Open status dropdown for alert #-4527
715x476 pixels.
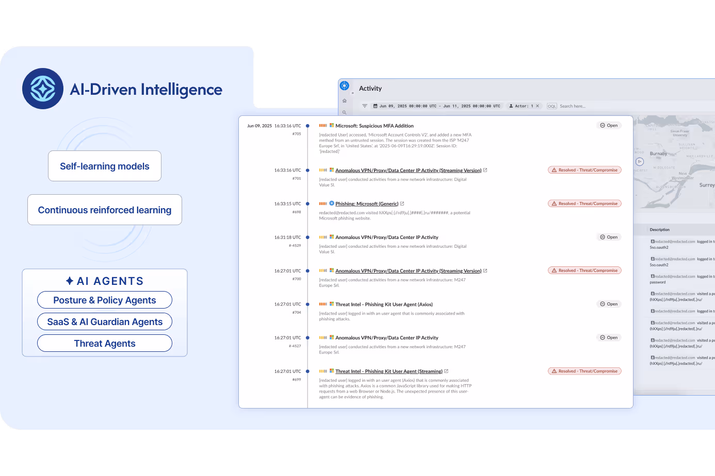pyautogui.click(x=609, y=337)
